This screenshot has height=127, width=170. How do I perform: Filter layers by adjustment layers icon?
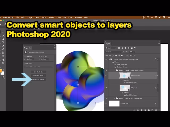(x=122, y=48)
